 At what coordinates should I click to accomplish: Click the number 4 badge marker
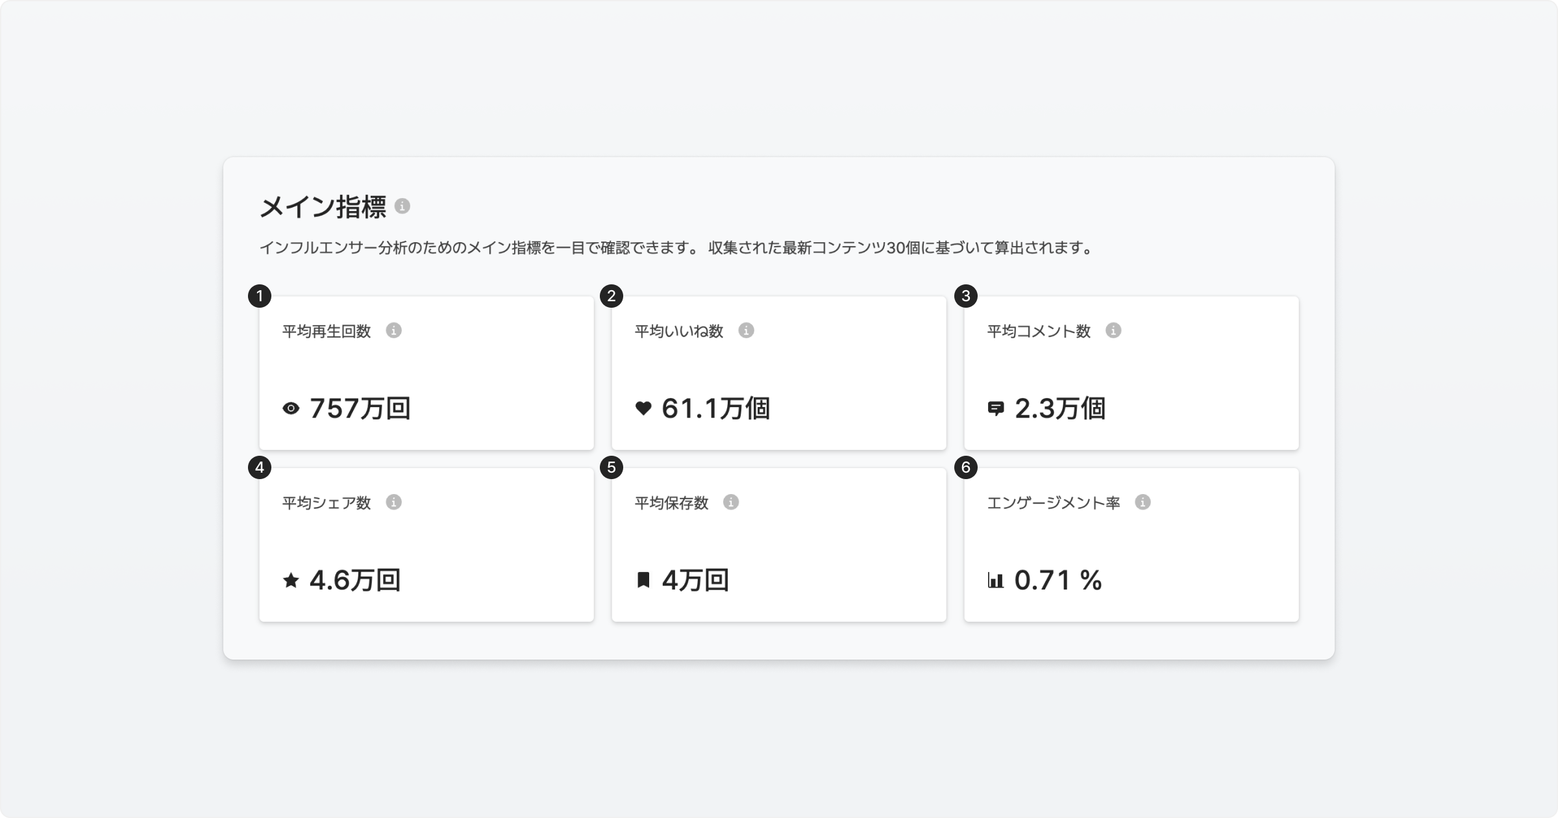click(260, 467)
